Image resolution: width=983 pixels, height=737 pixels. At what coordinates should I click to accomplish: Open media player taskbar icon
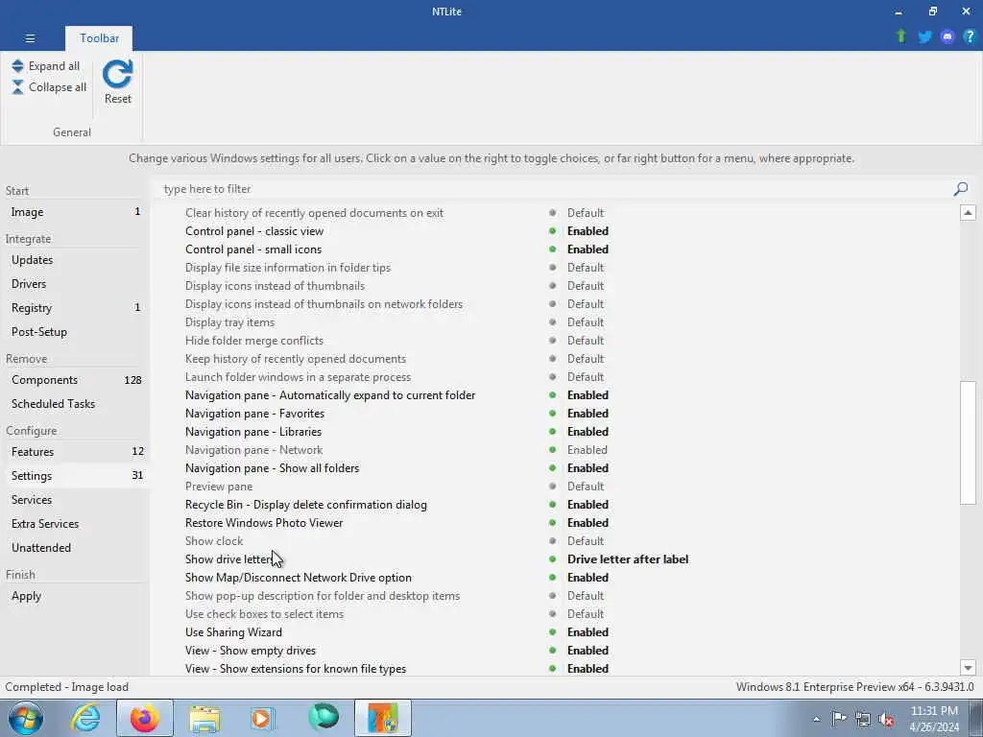pyautogui.click(x=263, y=718)
